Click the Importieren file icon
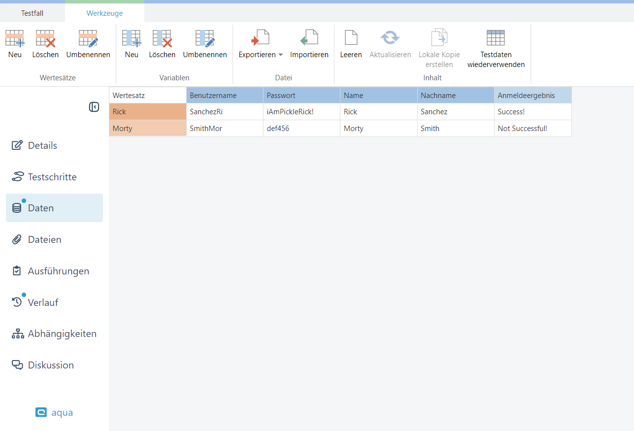The image size is (634, 431). 309,38
